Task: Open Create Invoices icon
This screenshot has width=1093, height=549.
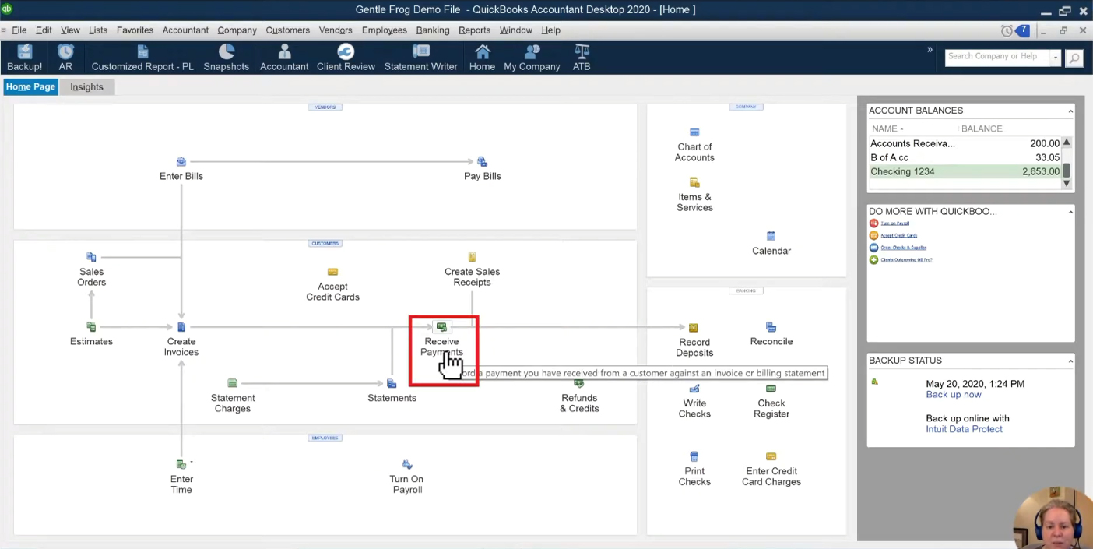Action: (181, 327)
